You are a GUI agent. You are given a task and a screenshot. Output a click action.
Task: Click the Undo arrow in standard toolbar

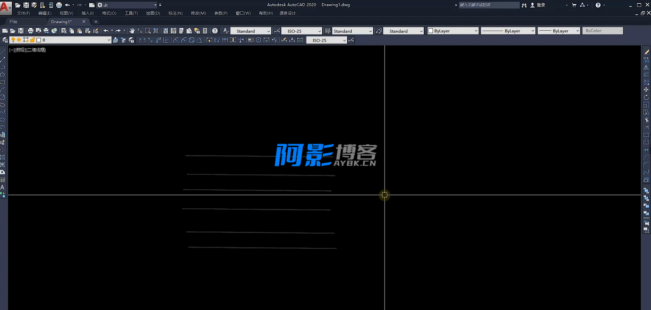(x=106, y=31)
